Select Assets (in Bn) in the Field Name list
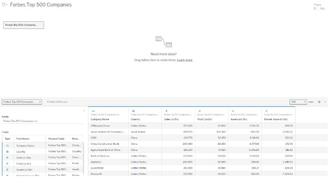Image resolution: width=328 pixels, height=177 pixels. [24, 170]
